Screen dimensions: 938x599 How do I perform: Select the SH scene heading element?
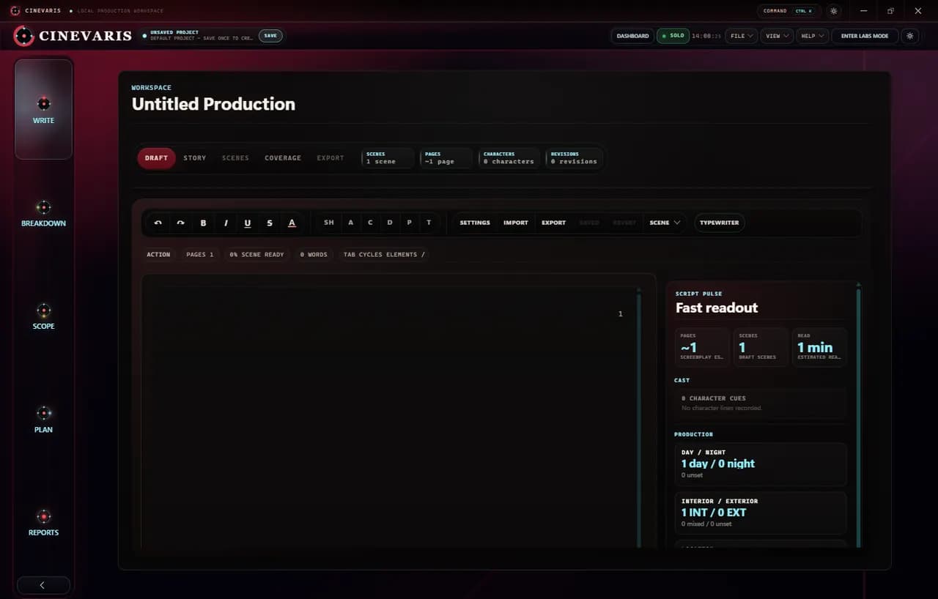(x=329, y=223)
